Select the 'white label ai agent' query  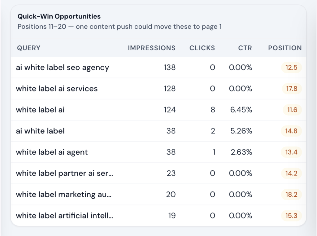point(52,152)
